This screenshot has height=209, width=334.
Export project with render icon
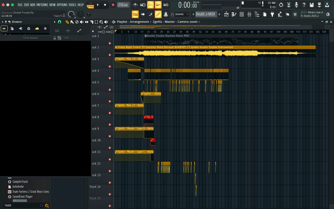[x=327, y=5]
